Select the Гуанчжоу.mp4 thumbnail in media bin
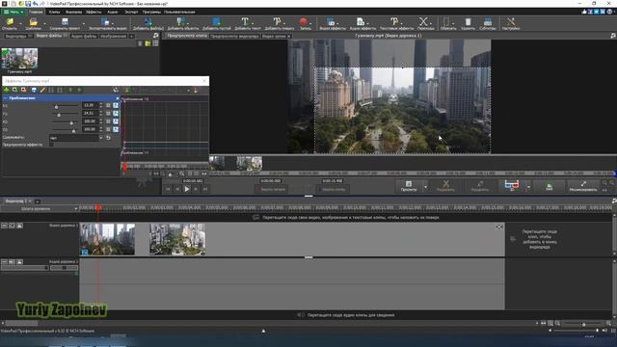The height and width of the screenshot is (347, 617). pos(19,58)
